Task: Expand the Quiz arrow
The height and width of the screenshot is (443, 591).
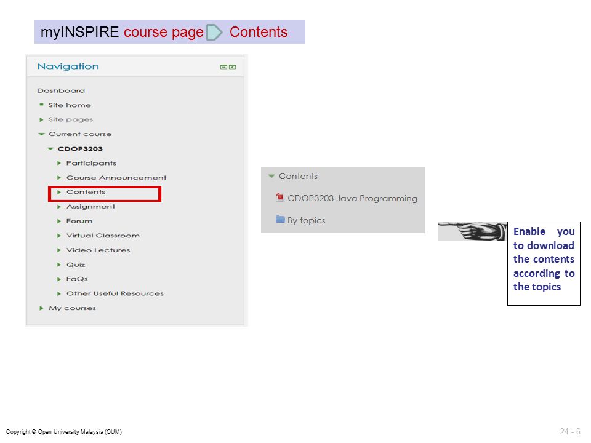Action: click(x=59, y=265)
